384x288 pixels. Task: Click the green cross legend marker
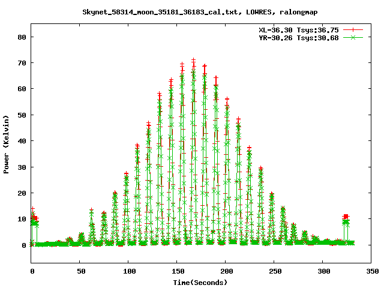(353, 37)
